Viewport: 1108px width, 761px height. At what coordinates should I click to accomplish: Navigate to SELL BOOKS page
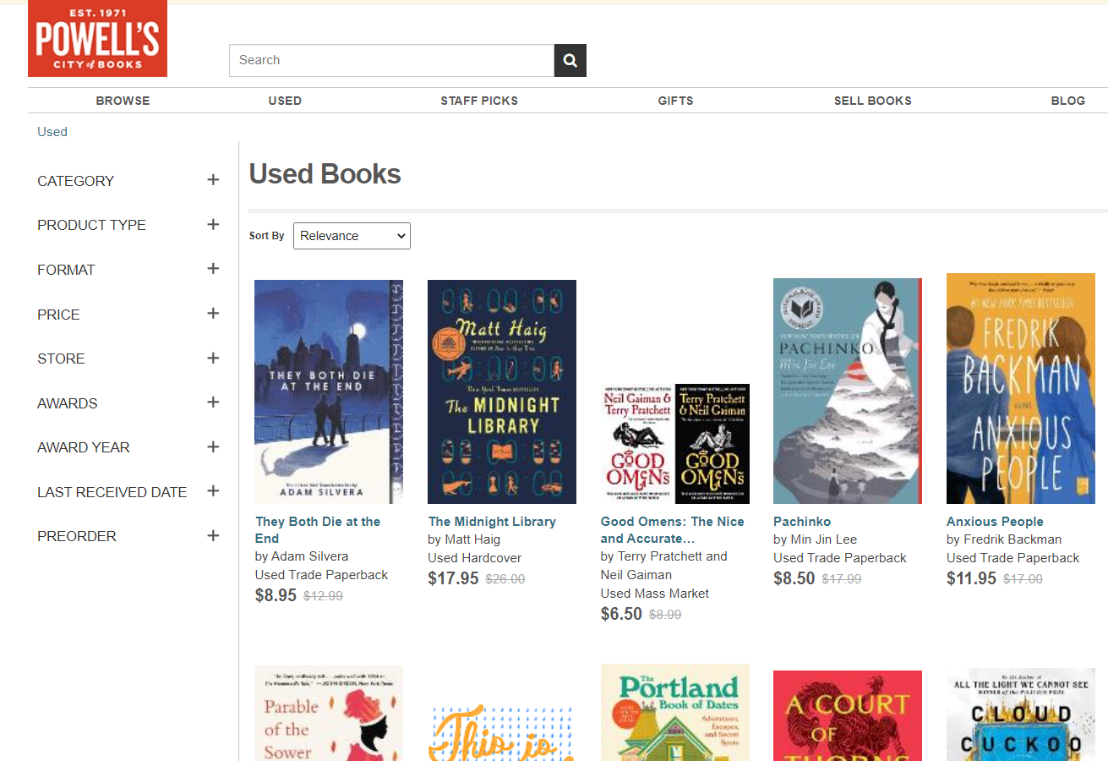(x=872, y=100)
